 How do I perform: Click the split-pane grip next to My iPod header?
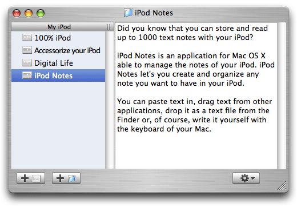pos(110,27)
